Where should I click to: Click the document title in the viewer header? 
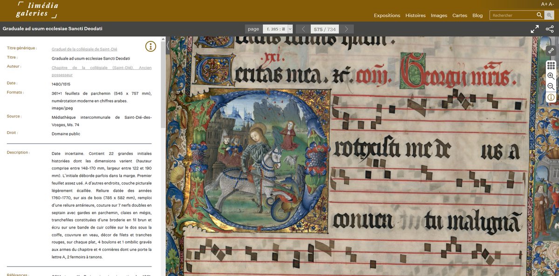point(53,29)
